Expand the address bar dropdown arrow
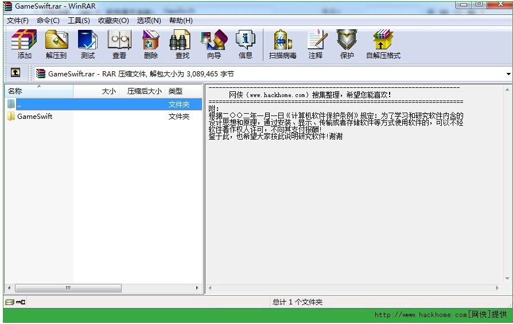 point(508,74)
